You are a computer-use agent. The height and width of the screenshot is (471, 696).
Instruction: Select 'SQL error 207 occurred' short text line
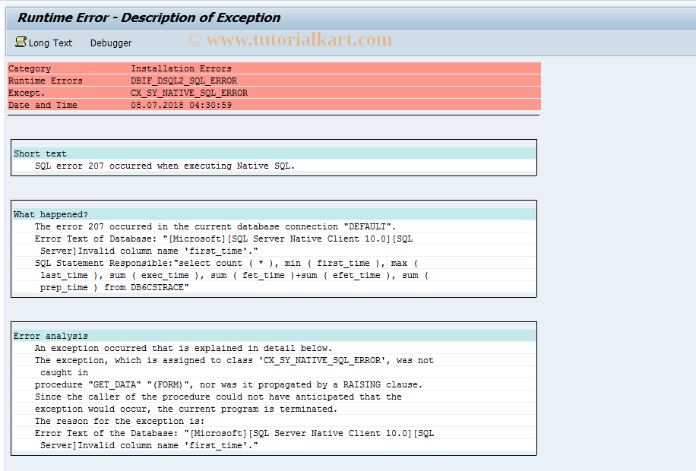tap(165, 166)
